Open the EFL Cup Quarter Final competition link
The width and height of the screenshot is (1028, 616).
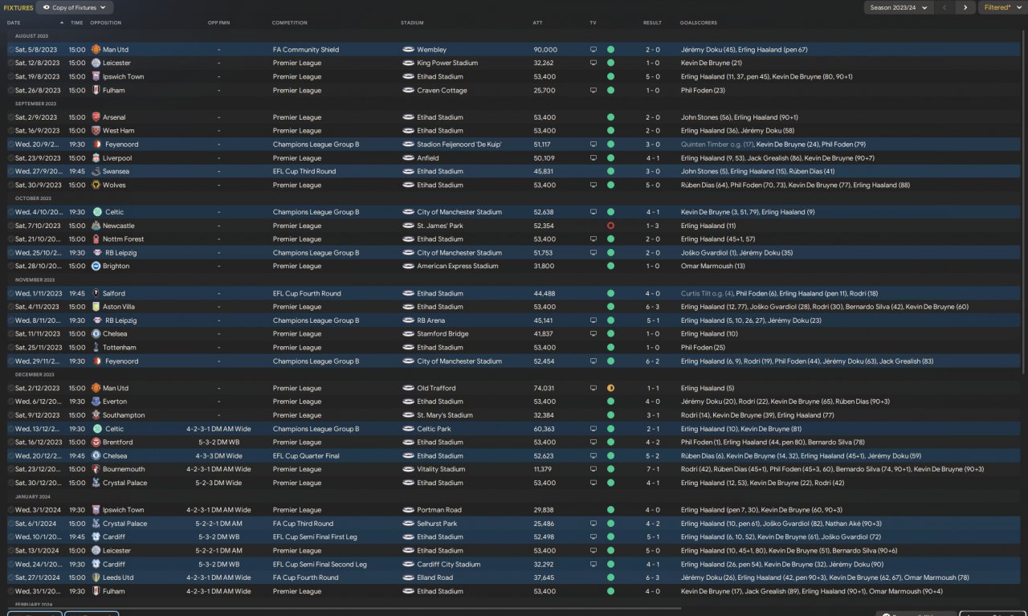click(306, 456)
